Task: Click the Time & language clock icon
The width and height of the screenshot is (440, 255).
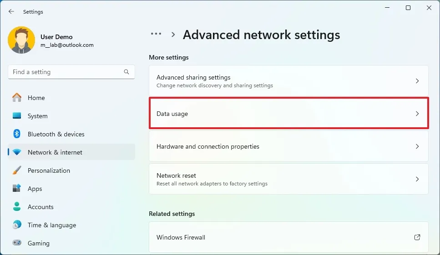Action: (x=17, y=225)
